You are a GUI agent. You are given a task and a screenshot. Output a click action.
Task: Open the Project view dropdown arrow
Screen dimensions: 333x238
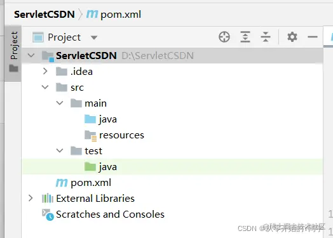point(94,37)
